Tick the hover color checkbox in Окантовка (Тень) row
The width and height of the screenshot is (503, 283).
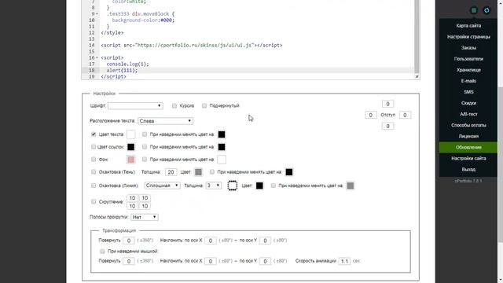click(x=211, y=171)
